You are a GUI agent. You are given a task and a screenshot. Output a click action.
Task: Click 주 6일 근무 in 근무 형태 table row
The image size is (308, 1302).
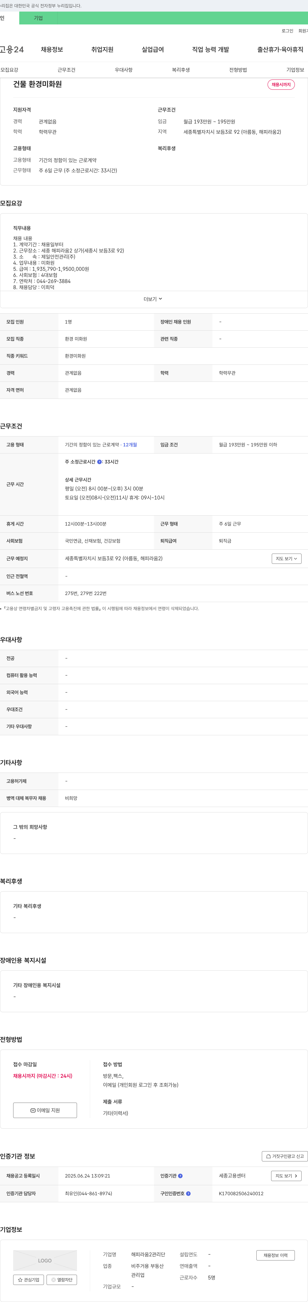pos(230,524)
